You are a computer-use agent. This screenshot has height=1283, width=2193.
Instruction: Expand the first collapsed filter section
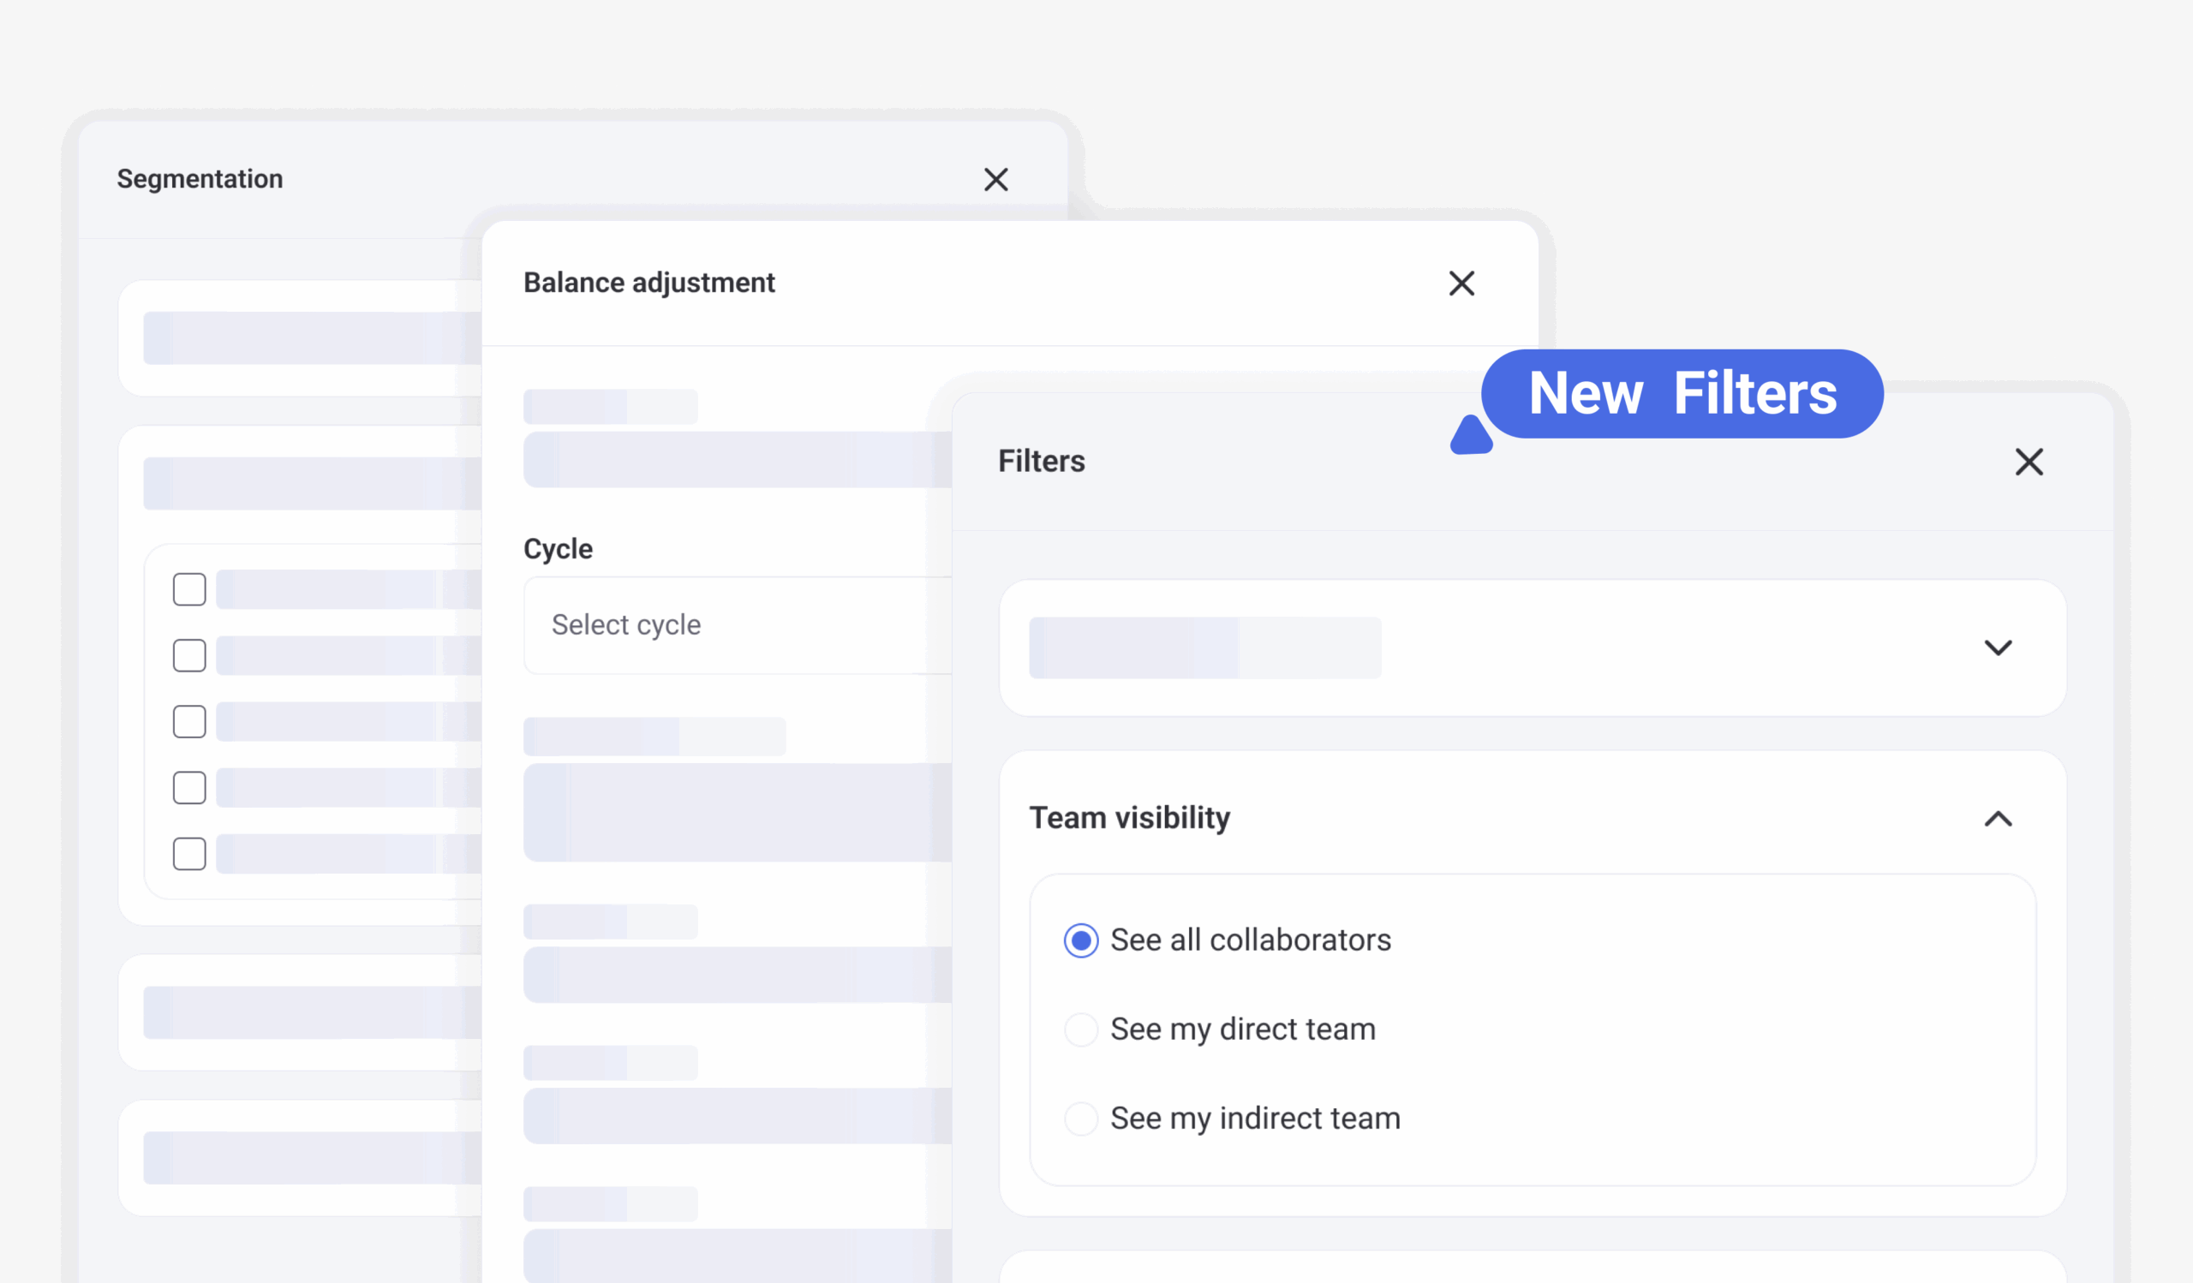(x=1998, y=648)
